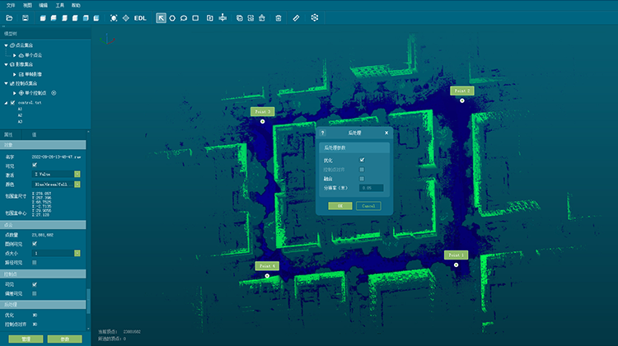Click the save disk icon in toolbar
The image size is (618, 346).
[27, 17]
